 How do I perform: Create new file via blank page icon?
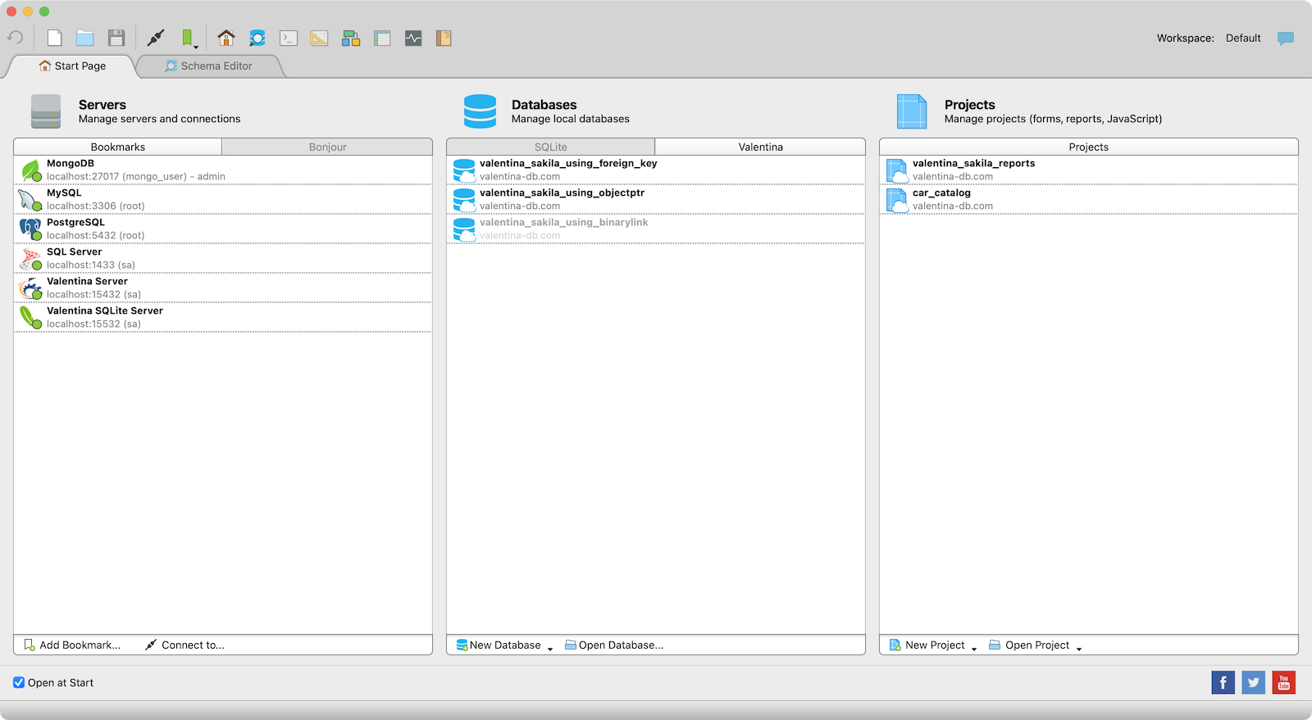coord(55,38)
